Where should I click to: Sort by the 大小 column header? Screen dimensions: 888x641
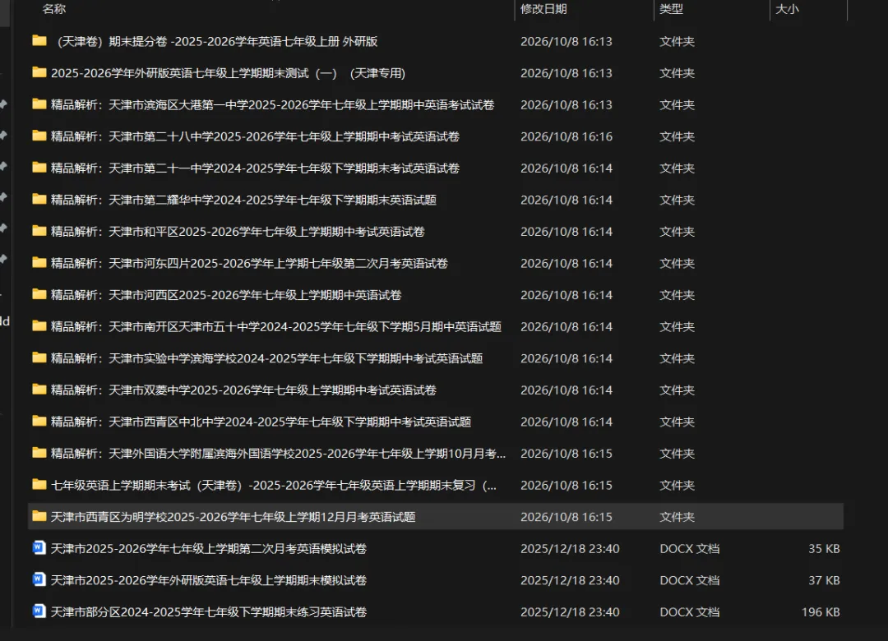coord(787,9)
